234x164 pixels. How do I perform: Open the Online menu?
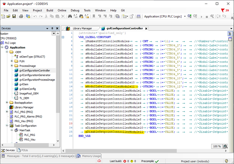tap(62, 10)
